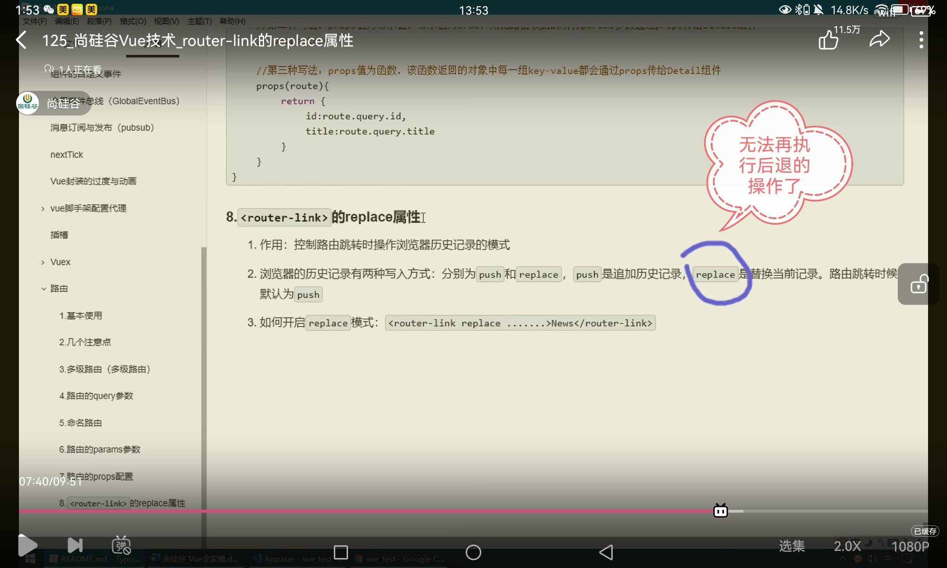Like the video with thumbs-up icon
This screenshot has height=568, width=947.
[829, 40]
